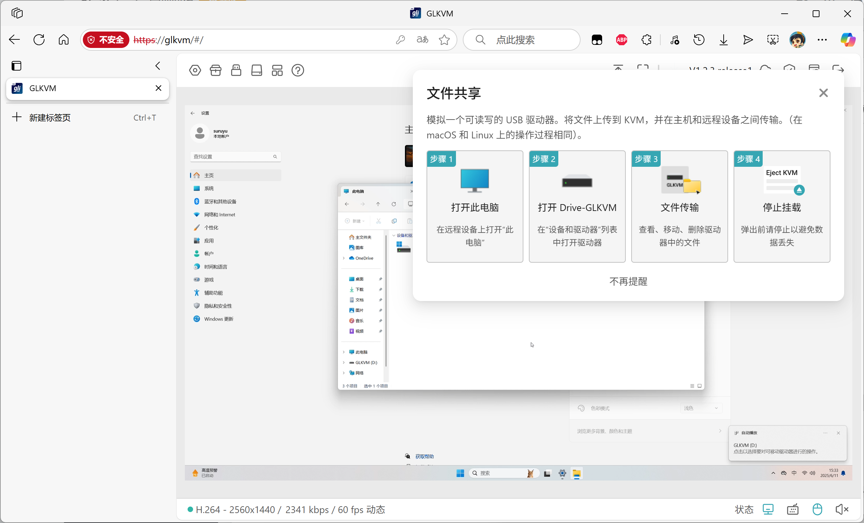Toggle the muted speaker icon in the status bar
Image resolution: width=864 pixels, height=523 pixels.
[841, 509]
